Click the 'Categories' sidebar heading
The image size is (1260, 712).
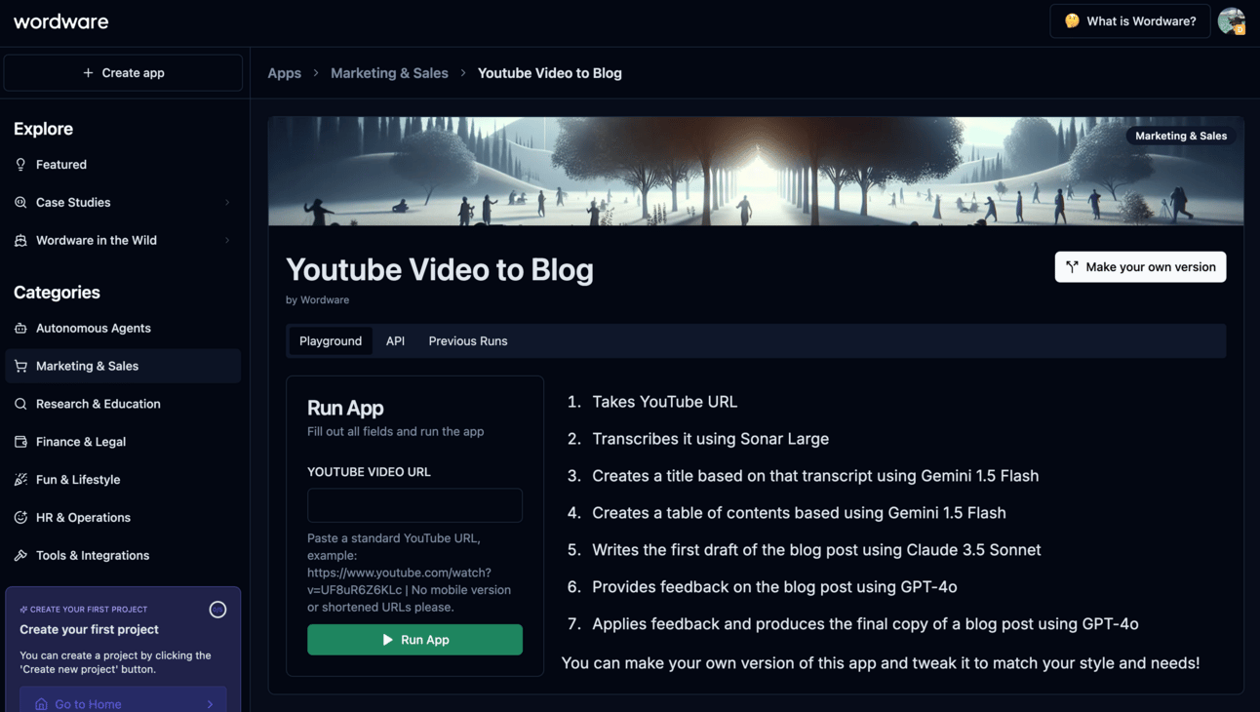coord(57,293)
